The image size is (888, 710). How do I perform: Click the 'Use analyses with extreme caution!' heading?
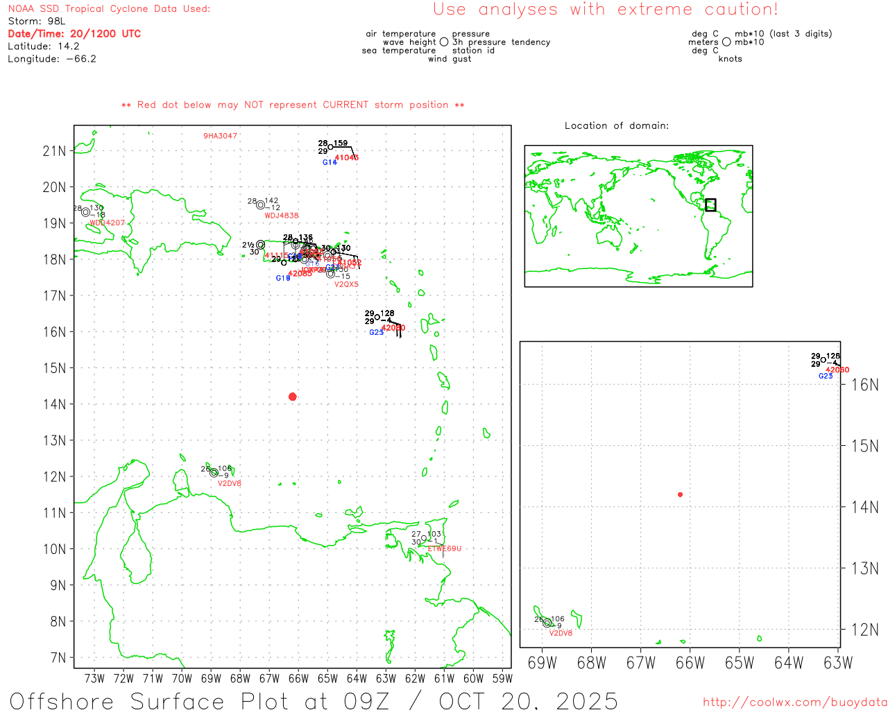[605, 10]
